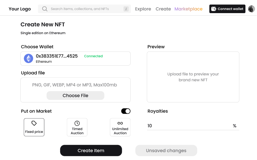Click the search magnifier icon

[45, 9]
